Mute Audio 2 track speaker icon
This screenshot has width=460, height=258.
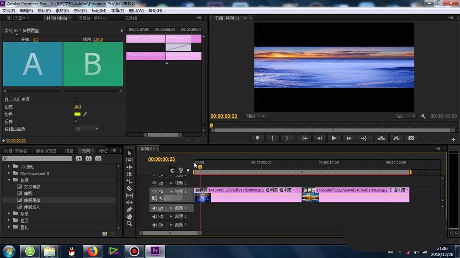pyautogui.click(x=154, y=216)
